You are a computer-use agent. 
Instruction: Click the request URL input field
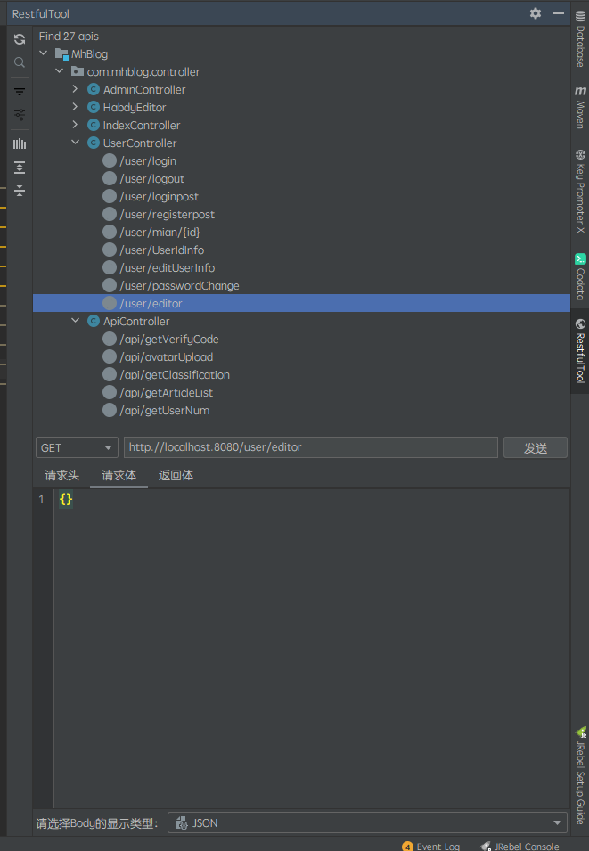[310, 447]
